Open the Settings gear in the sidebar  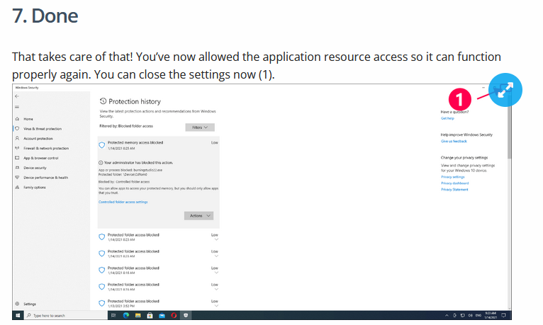tap(17, 304)
